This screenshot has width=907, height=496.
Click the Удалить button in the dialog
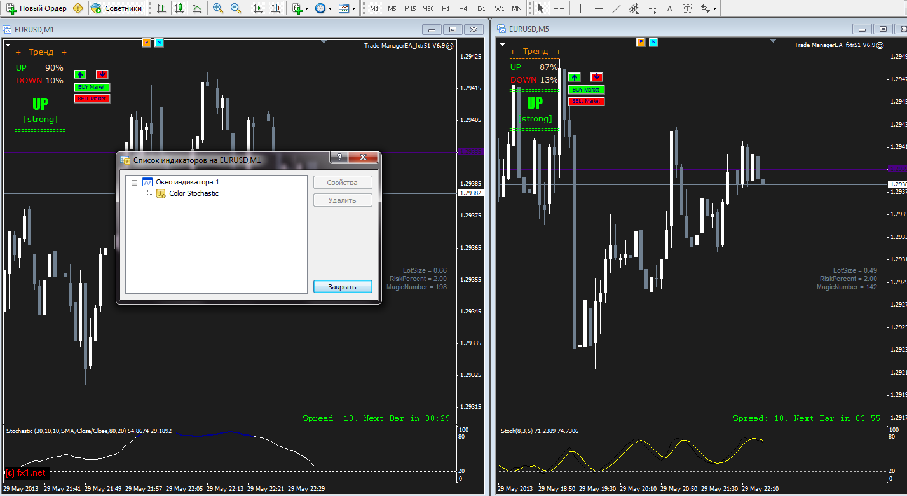coord(342,200)
